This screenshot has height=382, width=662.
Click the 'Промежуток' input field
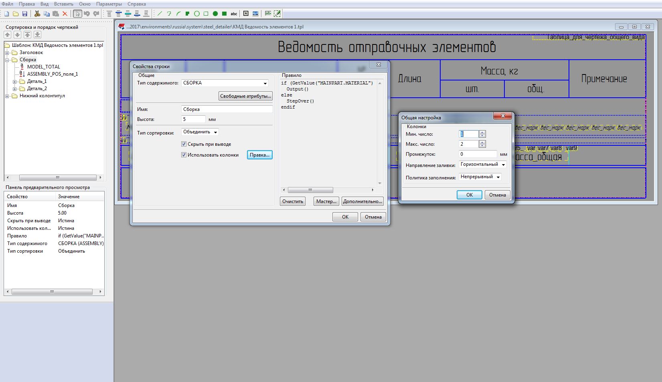(x=478, y=154)
